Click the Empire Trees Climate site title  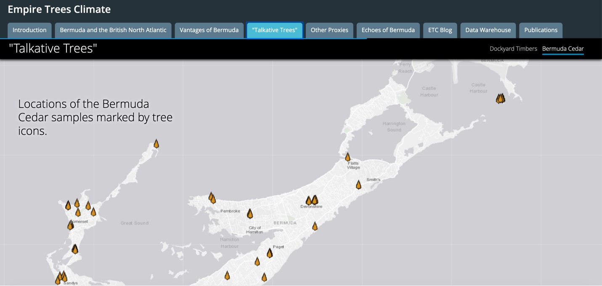[59, 9]
